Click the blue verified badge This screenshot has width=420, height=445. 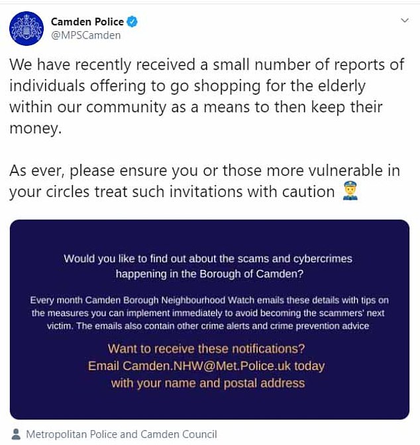pos(133,22)
